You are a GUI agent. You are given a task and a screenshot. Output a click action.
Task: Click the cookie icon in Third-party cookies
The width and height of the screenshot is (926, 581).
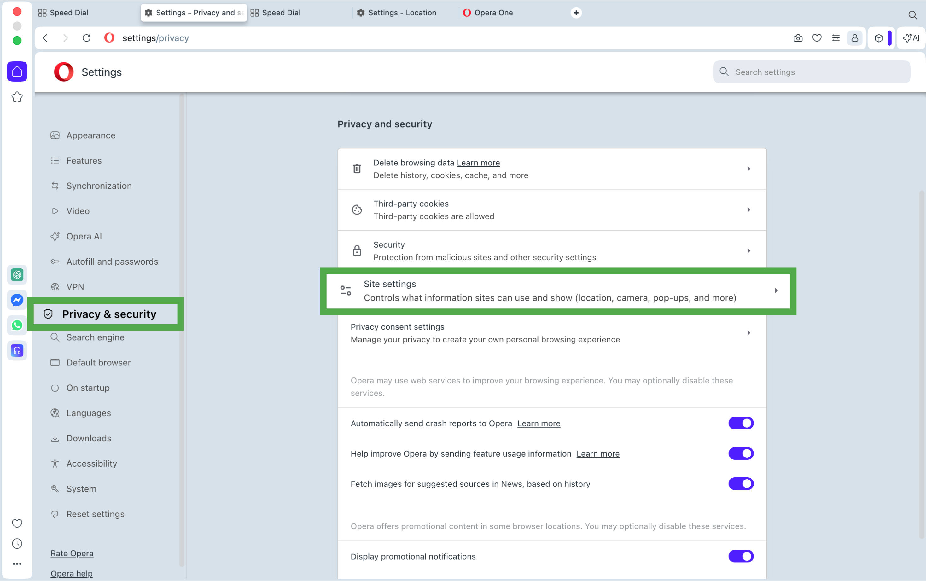pyautogui.click(x=357, y=210)
